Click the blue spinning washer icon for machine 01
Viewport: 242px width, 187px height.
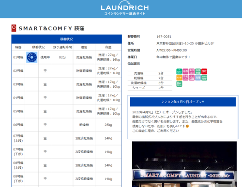click(x=32, y=57)
